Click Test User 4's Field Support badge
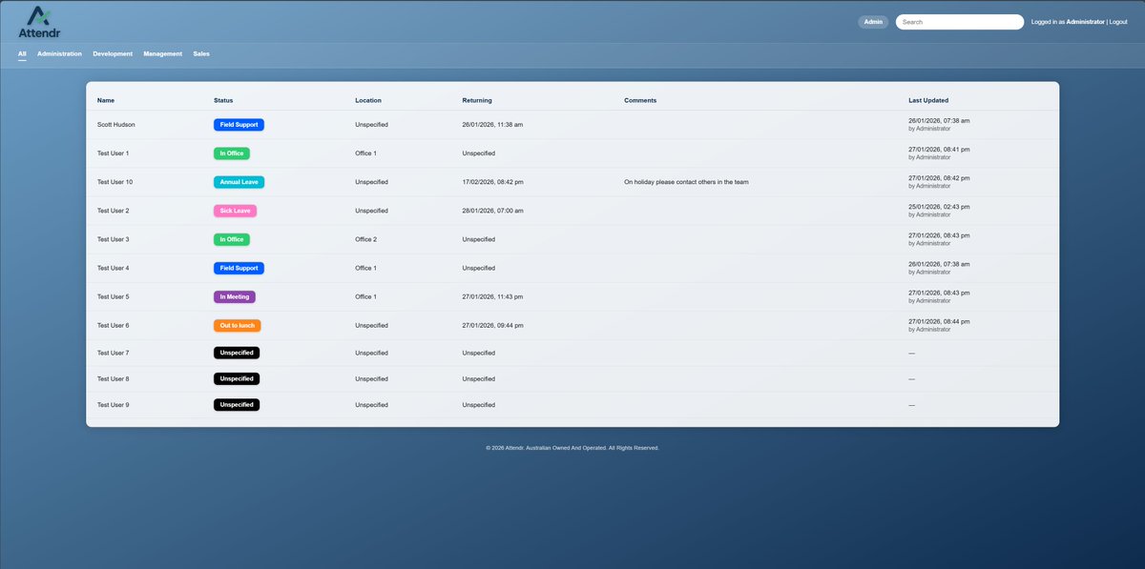Screen dimensions: 1145x569 point(239,268)
